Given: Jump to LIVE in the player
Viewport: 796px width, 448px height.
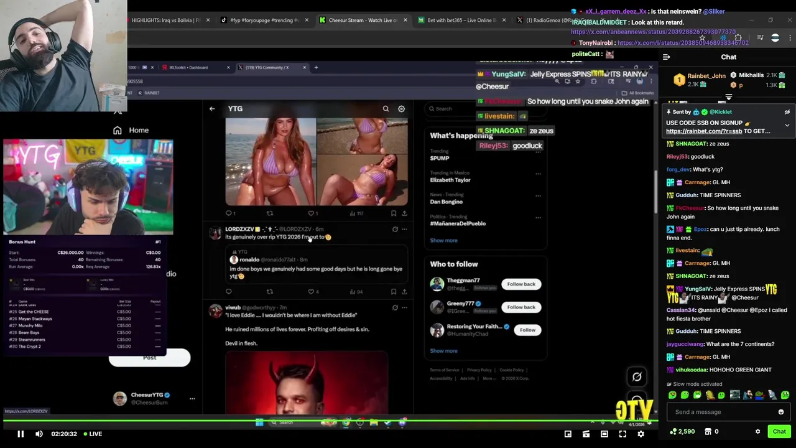Looking at the screenshot, I should [93, 434].
